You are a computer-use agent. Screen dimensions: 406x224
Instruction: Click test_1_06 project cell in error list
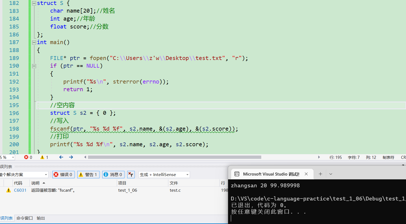point(127,190)
